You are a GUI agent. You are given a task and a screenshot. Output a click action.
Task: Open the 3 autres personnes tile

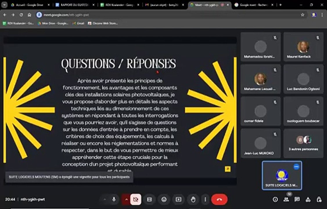(303, 143)
